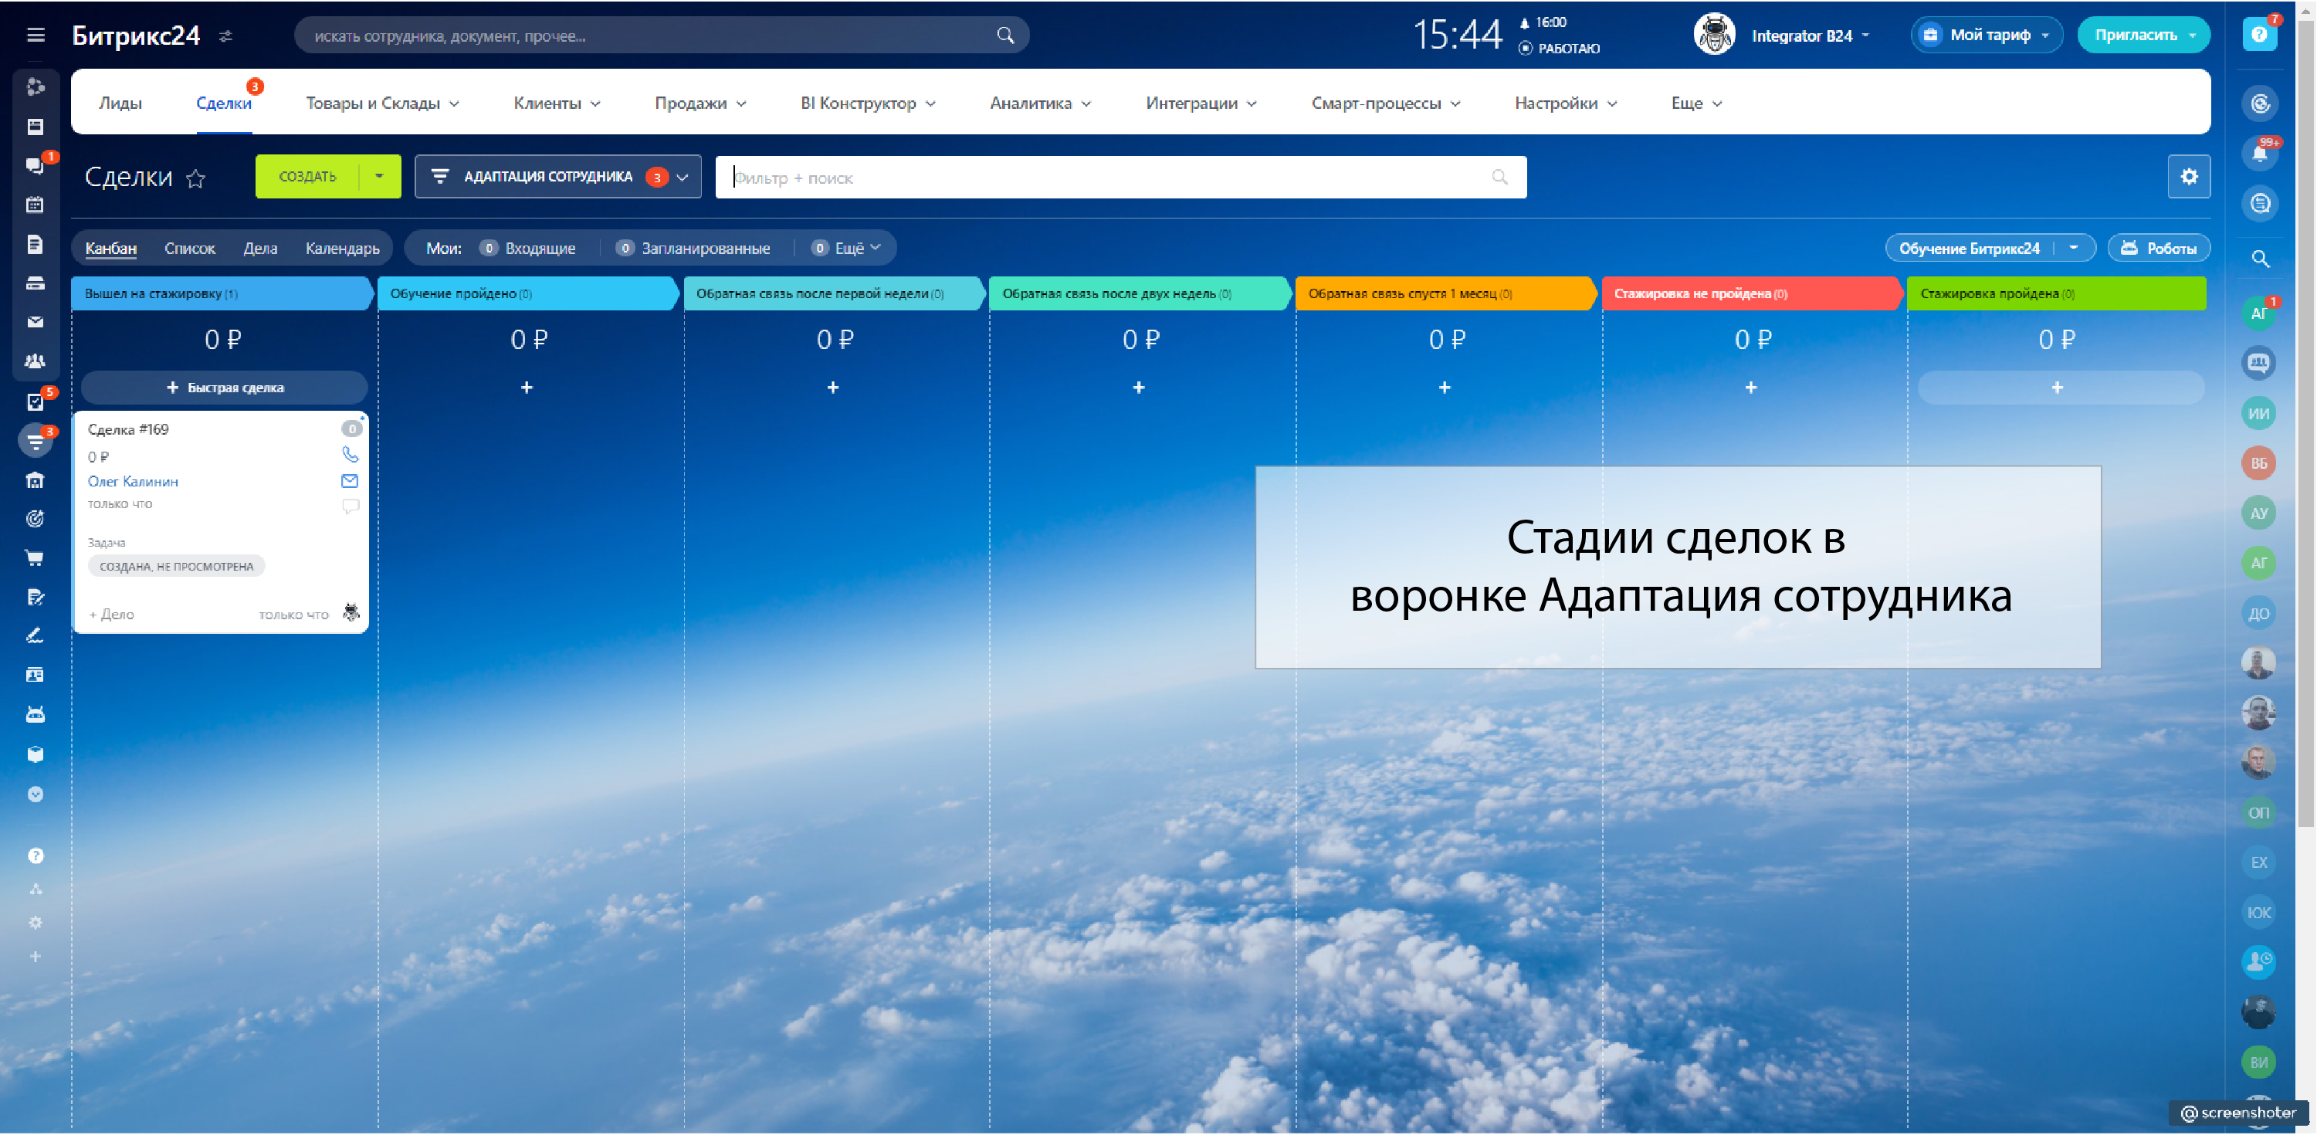The image size is (2317, 1135).
Task: Expand the Адаптация сотрудника funnel dropdown
Action: [x=682, y=177]
